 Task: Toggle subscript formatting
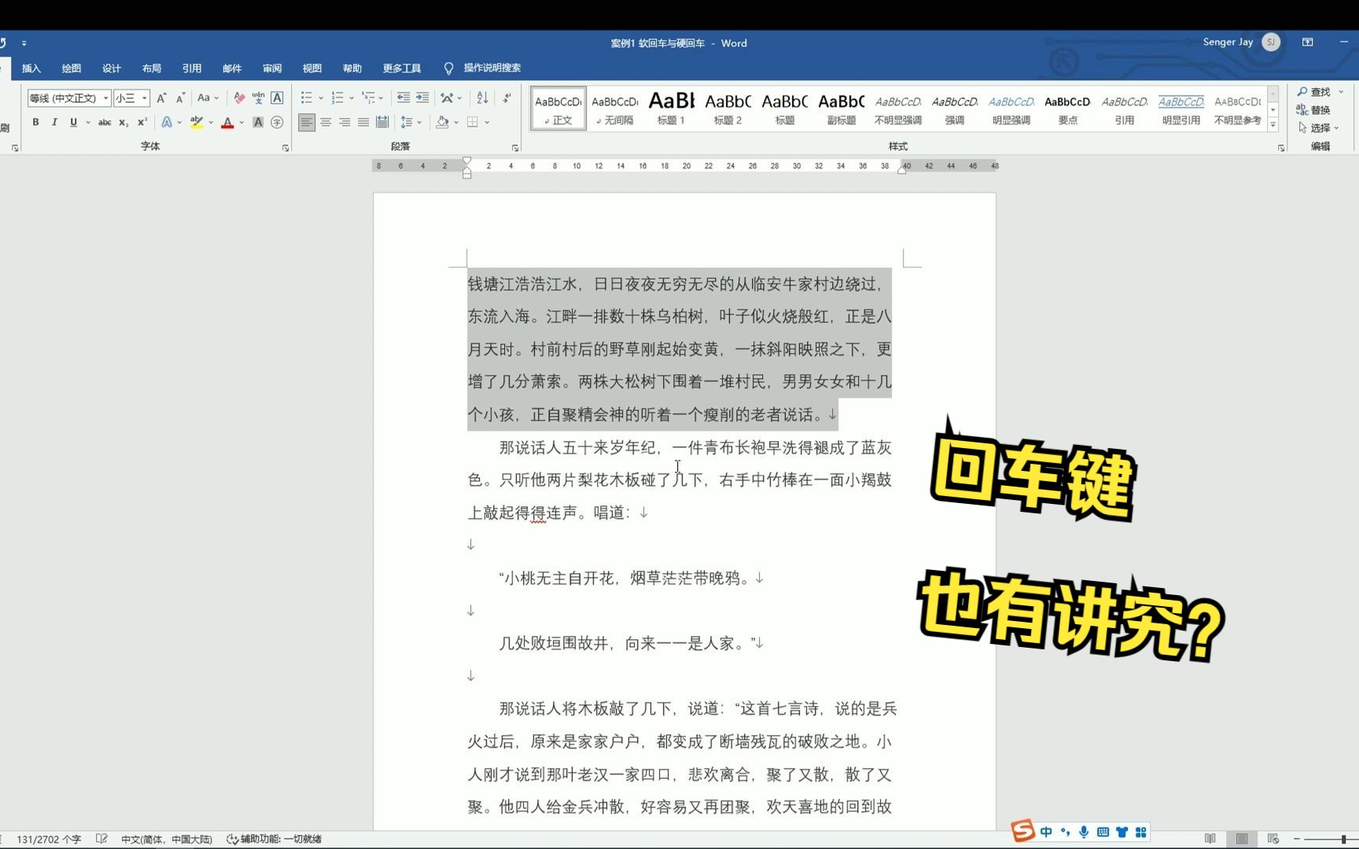point(123,122)
